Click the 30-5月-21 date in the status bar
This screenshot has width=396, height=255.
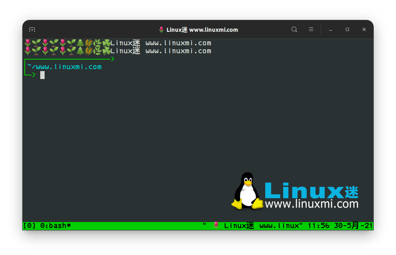click(353, 225)
